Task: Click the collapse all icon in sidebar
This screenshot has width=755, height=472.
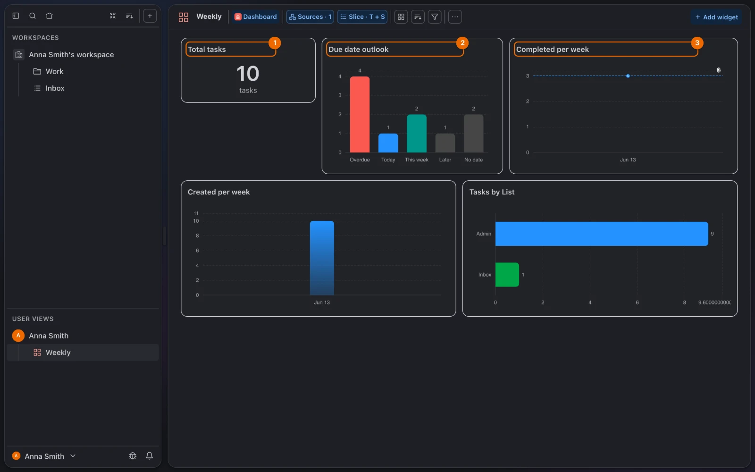Action: pos(113,16)
